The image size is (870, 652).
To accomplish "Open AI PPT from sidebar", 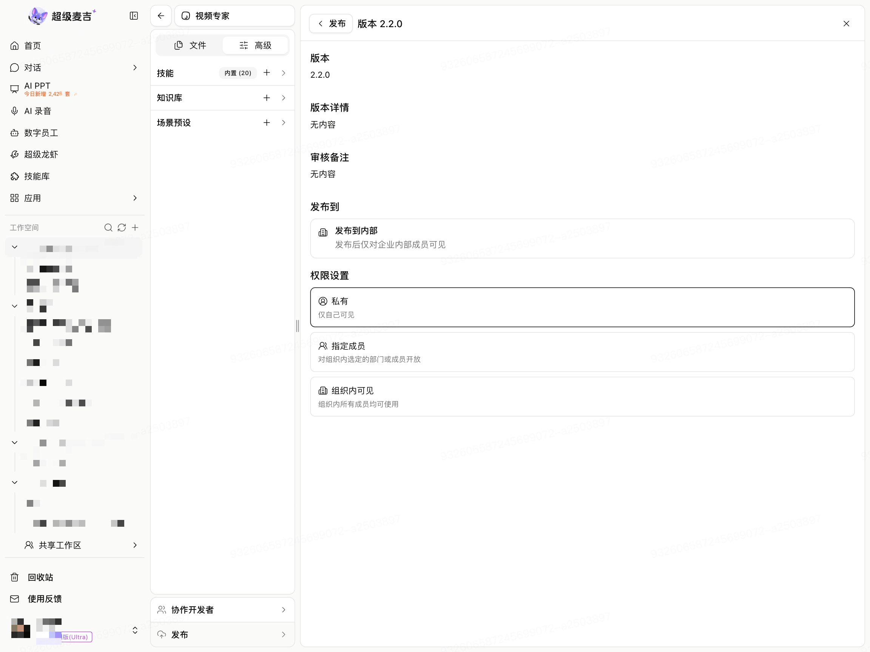I will (75, 89).
